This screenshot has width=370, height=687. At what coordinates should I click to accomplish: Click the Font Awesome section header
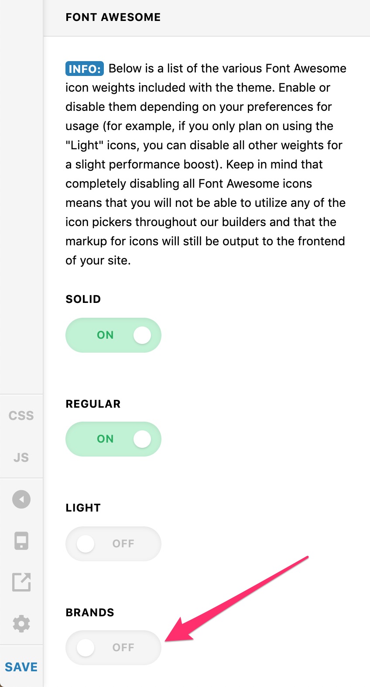pyautogui.click(x=113, y=17)
